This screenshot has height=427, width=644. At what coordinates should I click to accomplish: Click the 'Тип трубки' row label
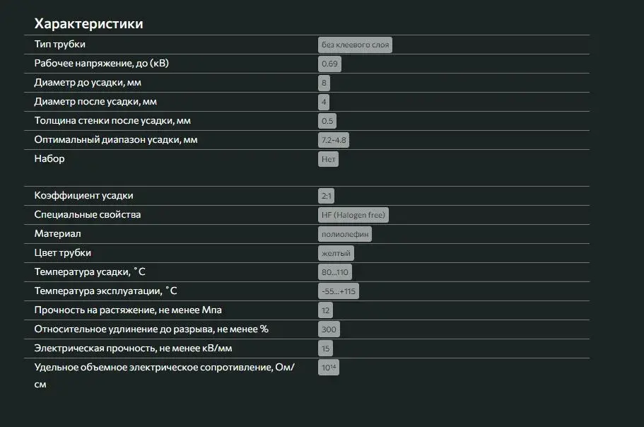pyautogui.click(x=60, y=44)
